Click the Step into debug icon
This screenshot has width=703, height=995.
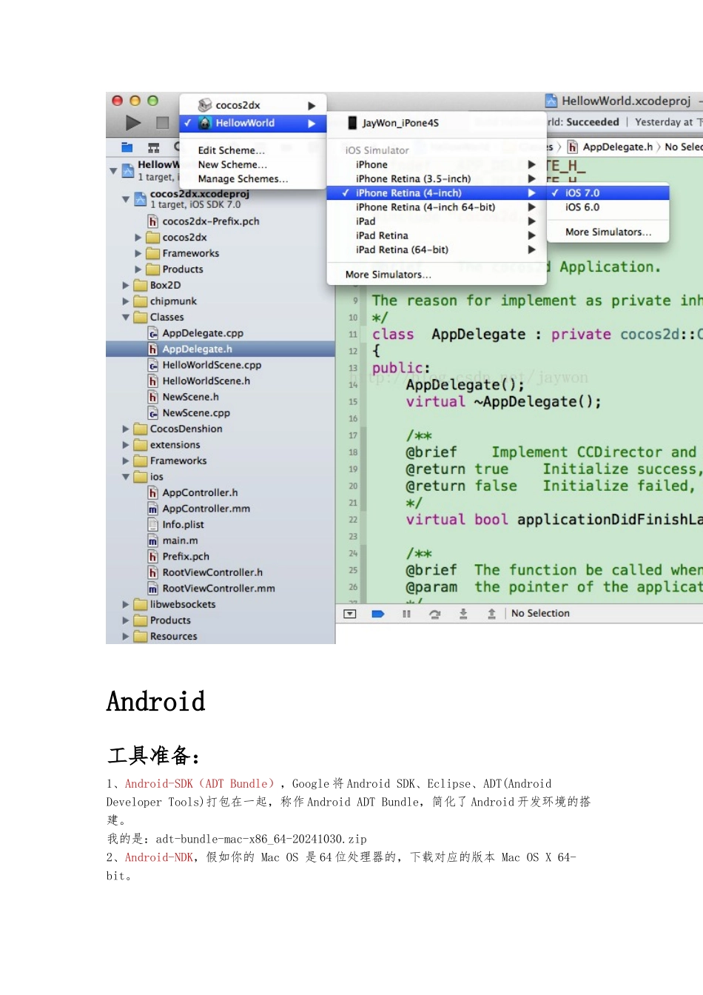click(463, 614)
